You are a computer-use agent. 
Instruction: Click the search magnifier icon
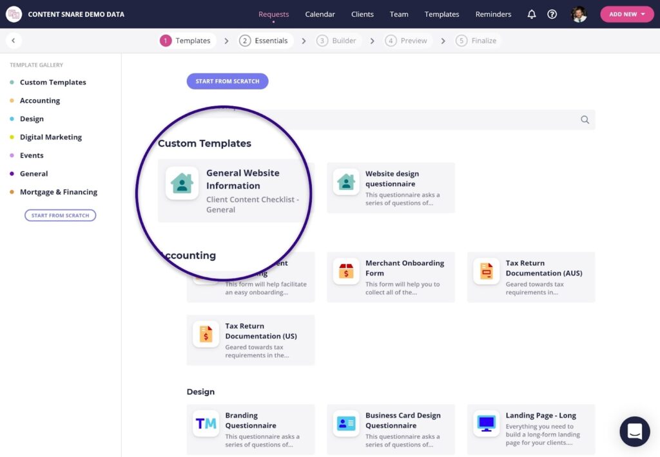[585, 120]
